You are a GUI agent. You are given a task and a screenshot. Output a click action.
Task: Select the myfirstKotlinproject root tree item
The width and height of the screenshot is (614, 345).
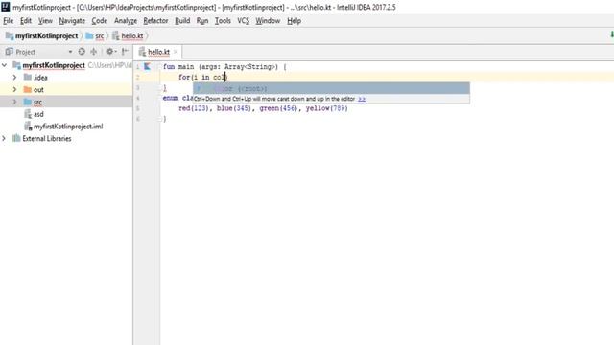coord(54,65)
